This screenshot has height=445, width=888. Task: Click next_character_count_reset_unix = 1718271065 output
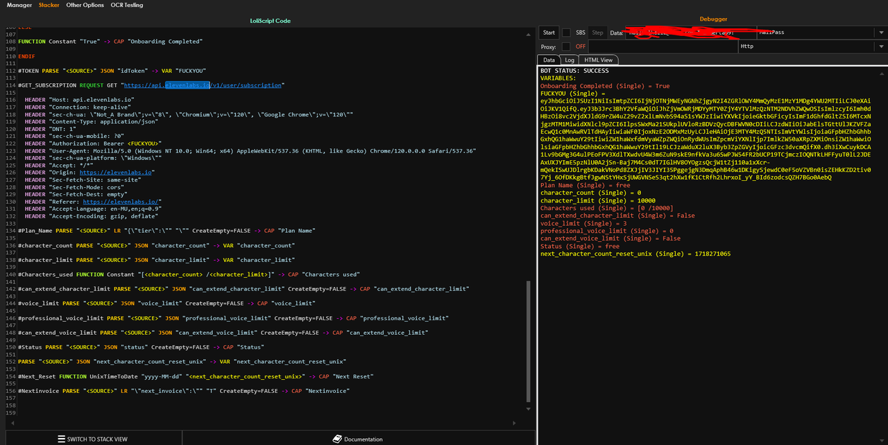point(635,254)
